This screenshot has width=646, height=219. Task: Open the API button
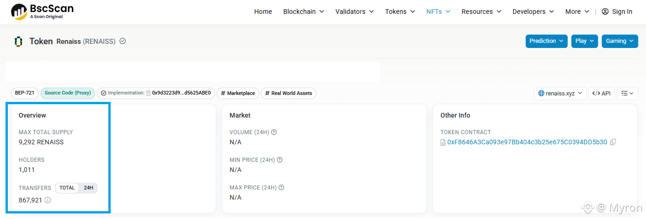pos(601,93)
